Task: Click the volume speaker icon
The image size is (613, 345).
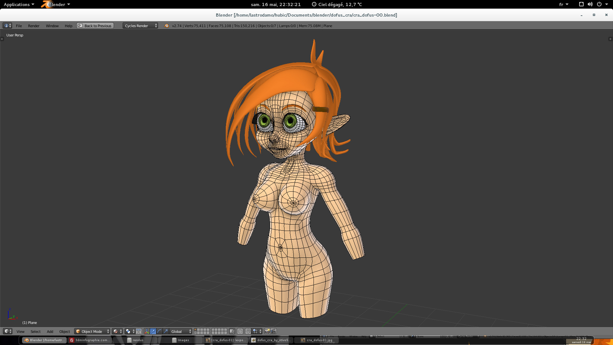Action: 590,4
